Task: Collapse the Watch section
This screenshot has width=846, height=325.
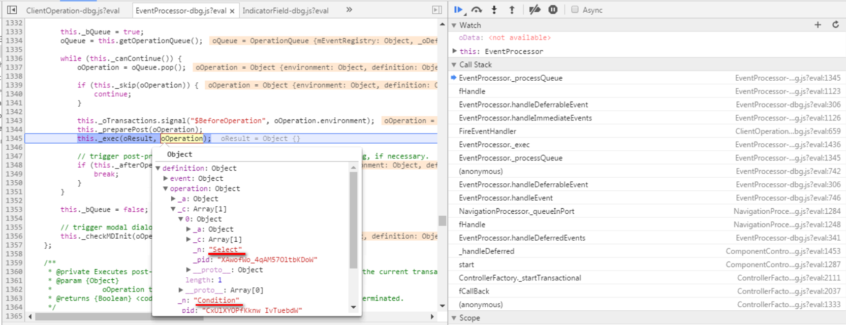Action: click(454, 25)
